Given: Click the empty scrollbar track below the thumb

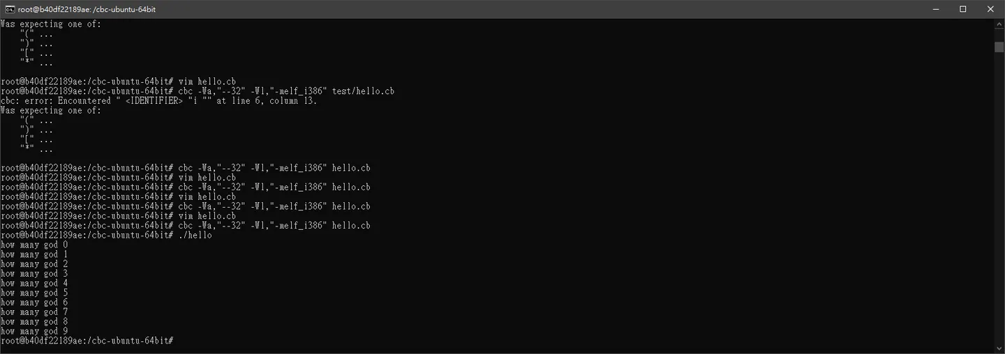Looking at the screenshot, I should (x=999, y=199).
